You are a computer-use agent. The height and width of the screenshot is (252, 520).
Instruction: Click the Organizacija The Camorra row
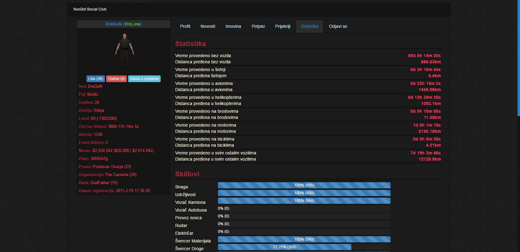[x=107, y=174]
